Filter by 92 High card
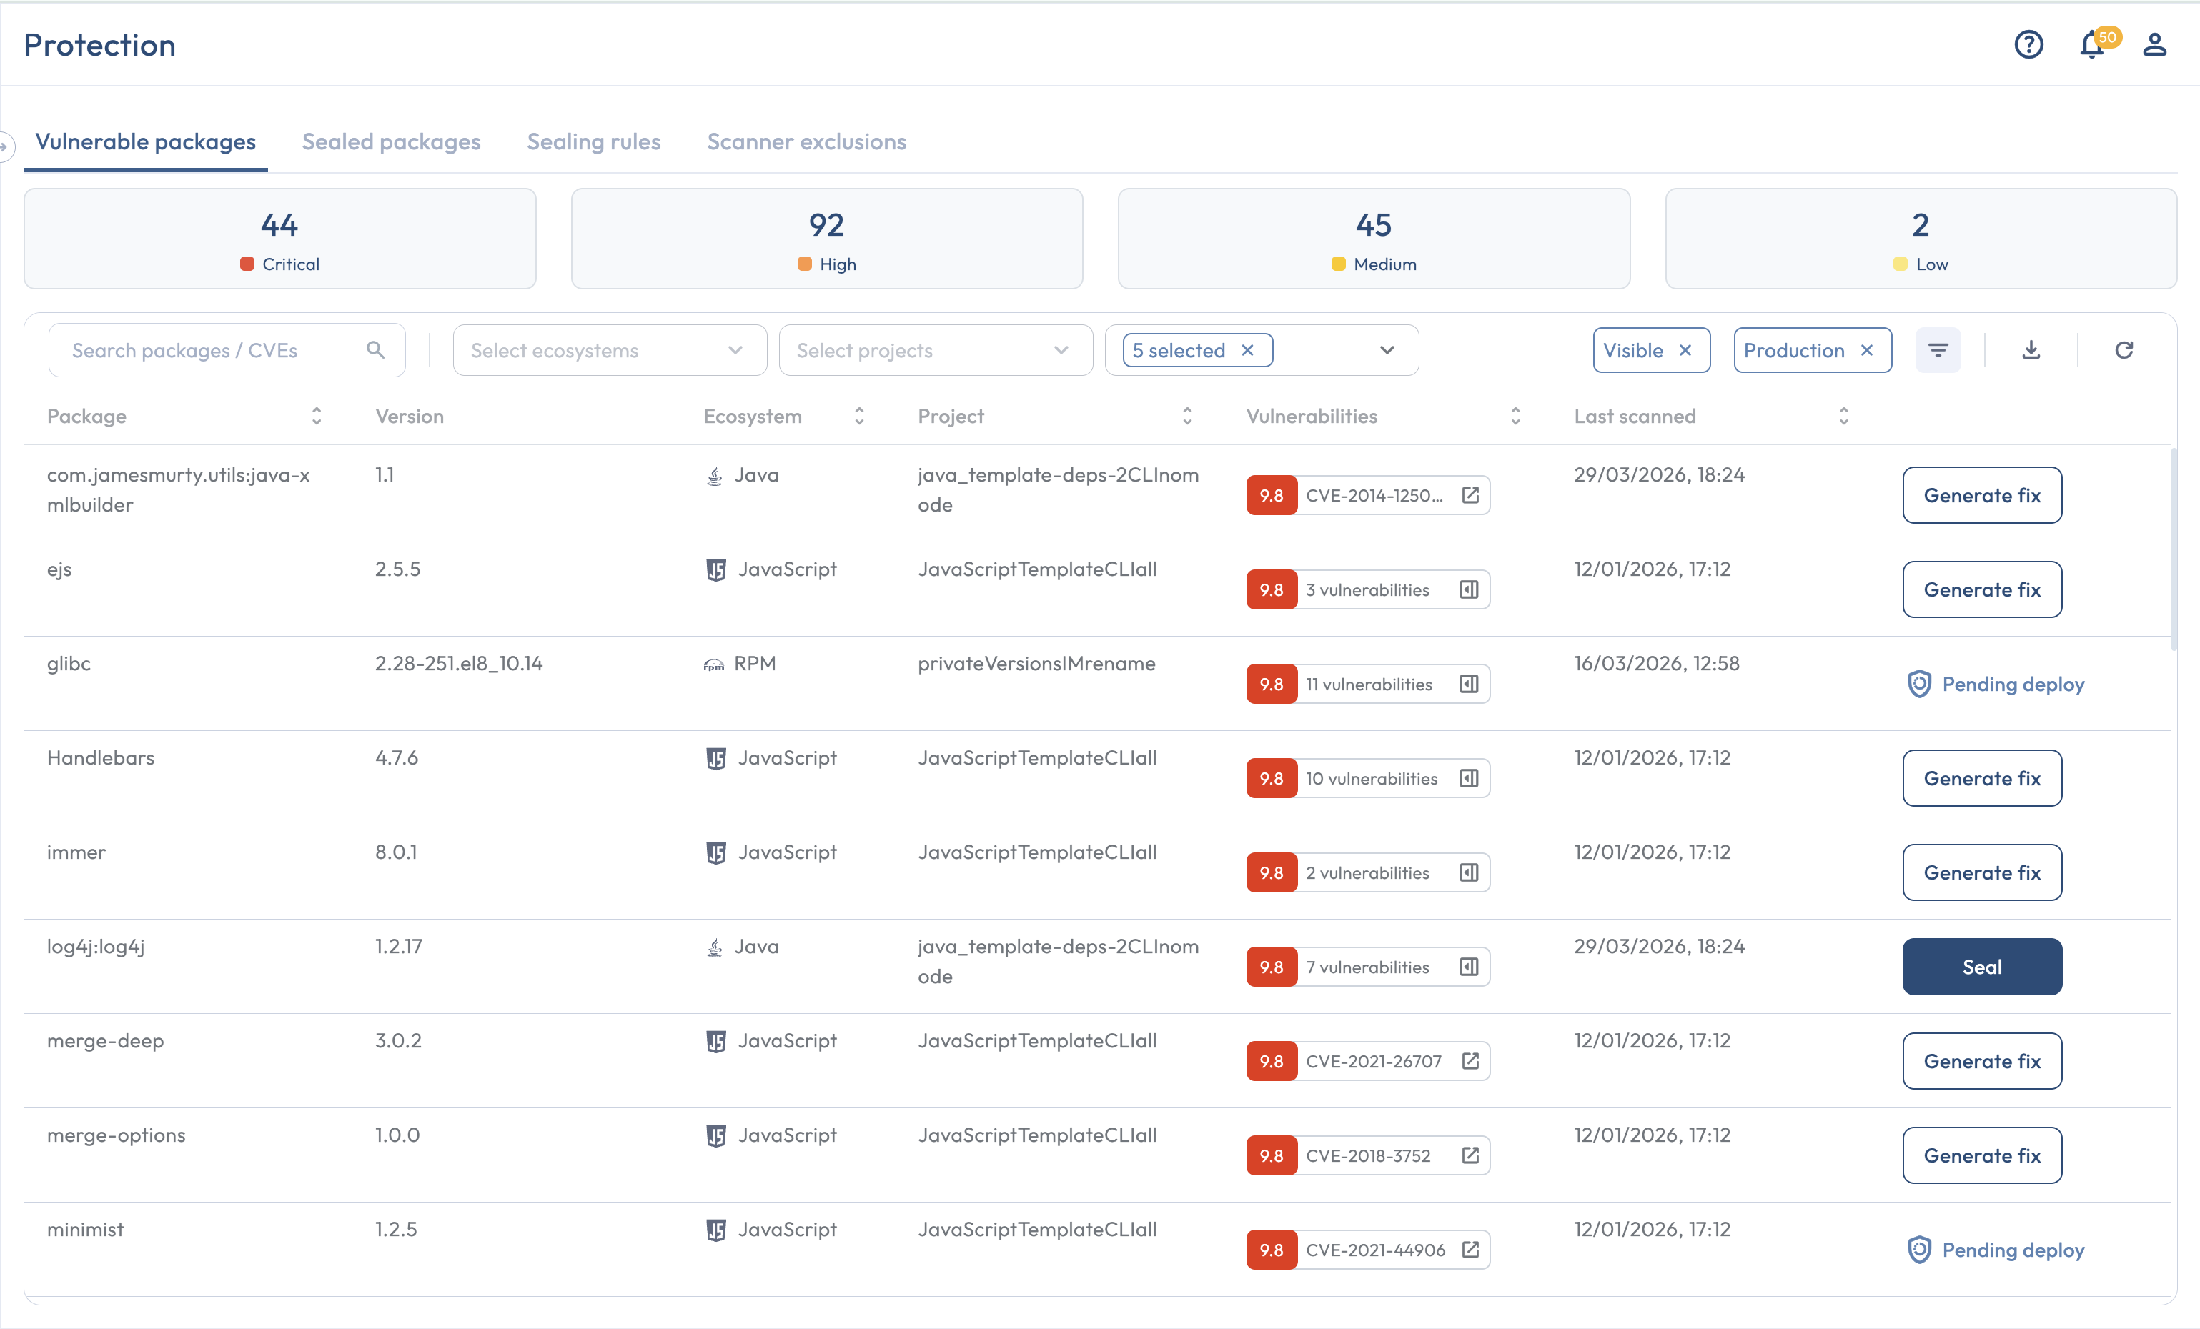 (827, 239)
